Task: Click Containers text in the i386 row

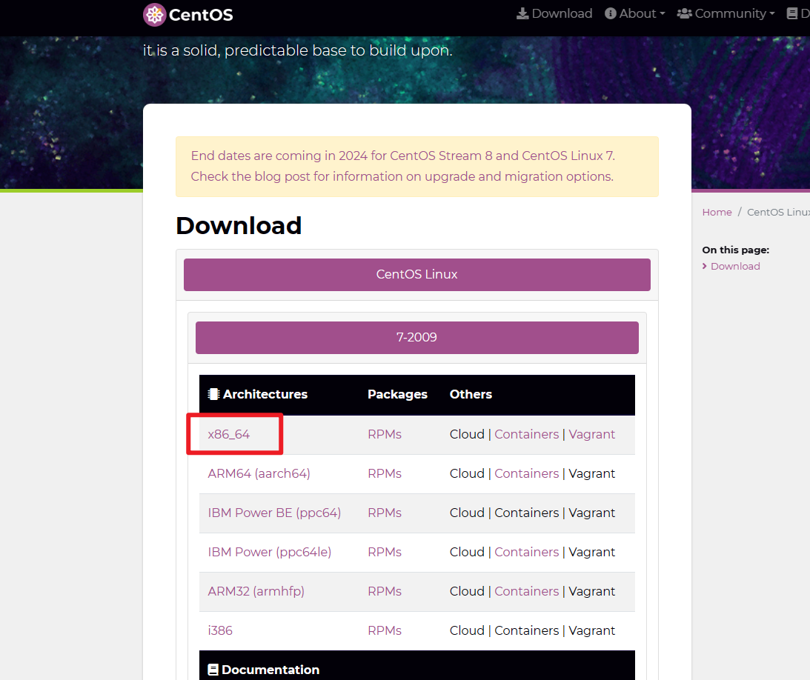Action: coord(526,630)
